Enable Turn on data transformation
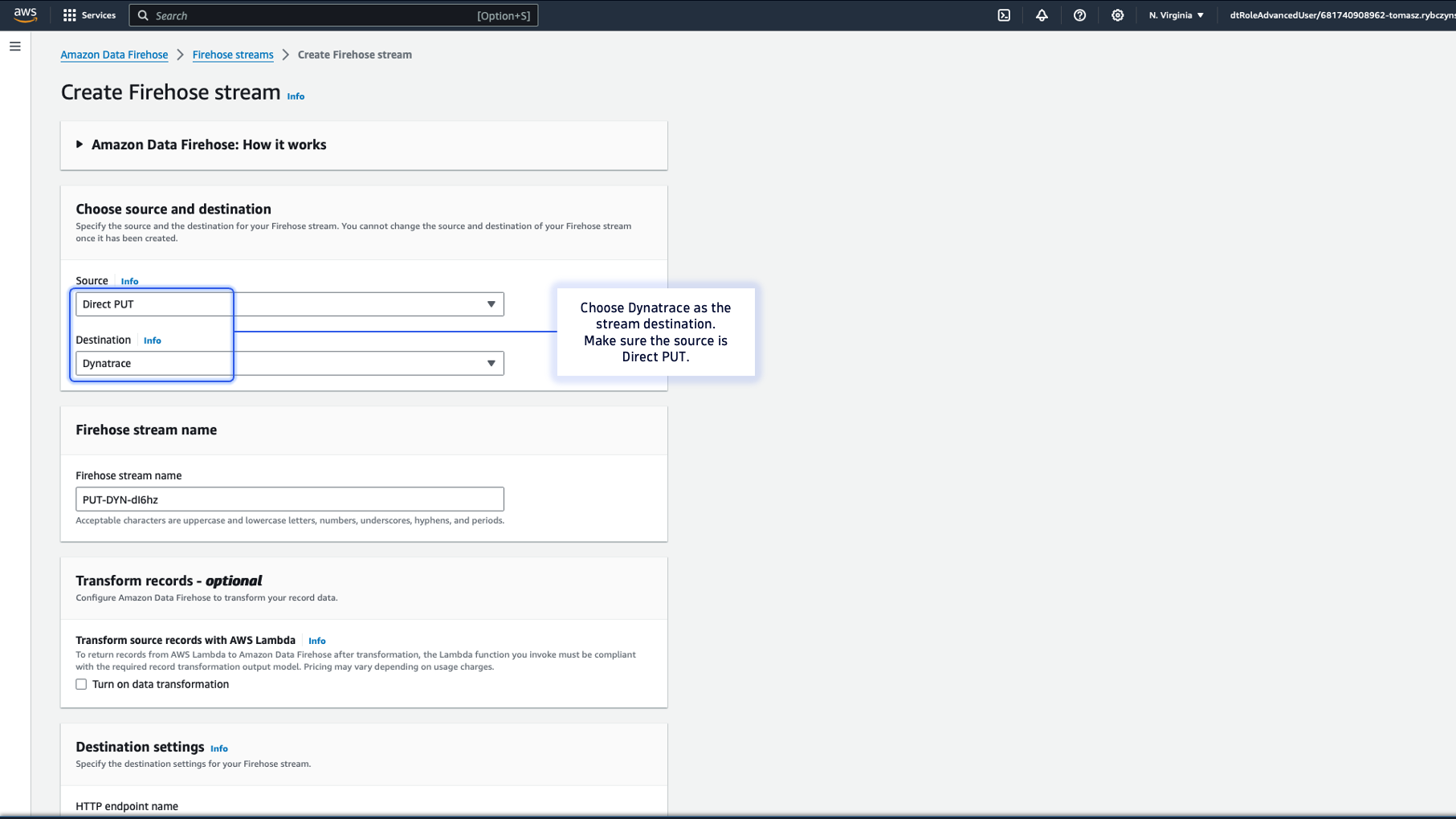1456x819 pixels. tap(81, 683)
